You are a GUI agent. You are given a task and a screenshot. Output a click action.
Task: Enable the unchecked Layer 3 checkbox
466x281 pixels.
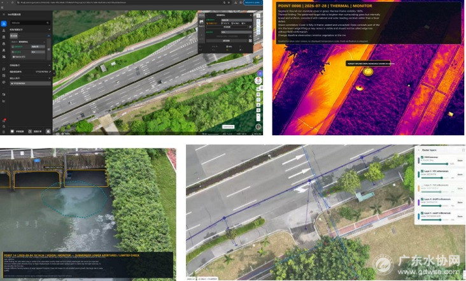point(422,185)
